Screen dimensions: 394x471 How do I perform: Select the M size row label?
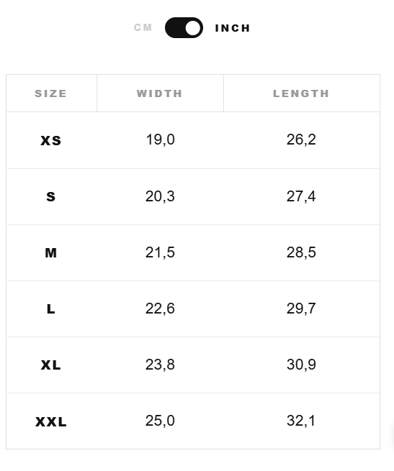(x=51, y=253)
